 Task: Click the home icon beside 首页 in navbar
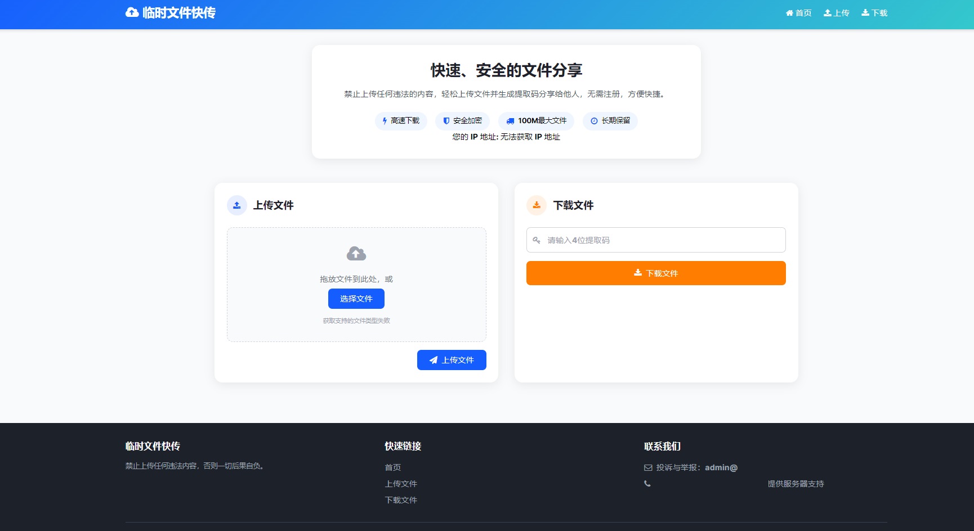(789, 12)
